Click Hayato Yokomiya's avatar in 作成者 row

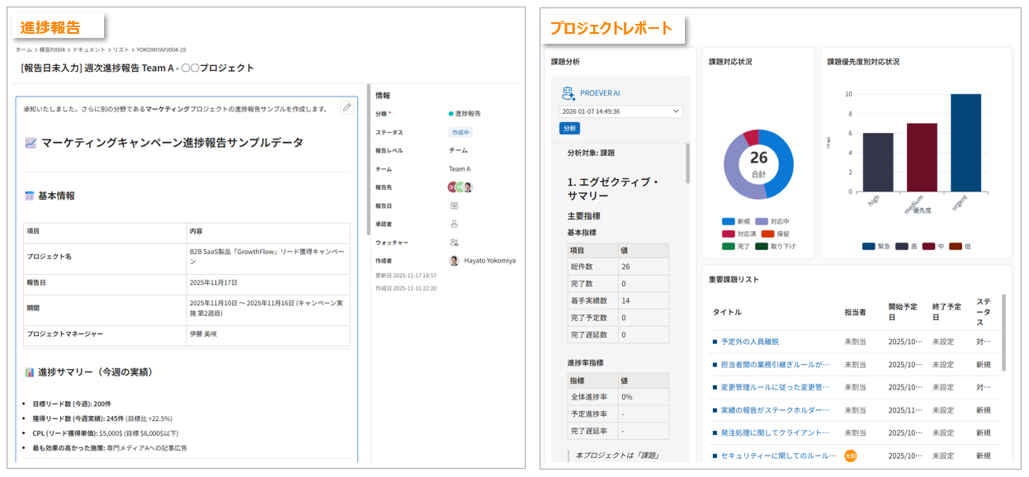(454, 261)
